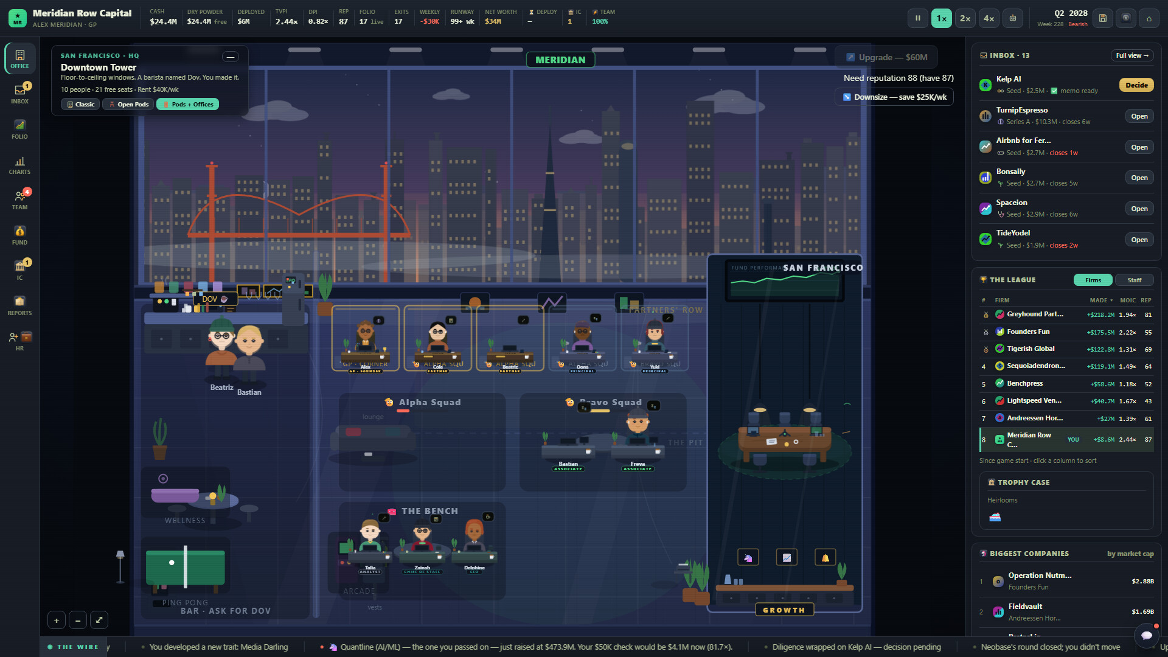Open the Charts sidebar icon
Viewport: 1168px width, 657px height.
click(19, 164)
